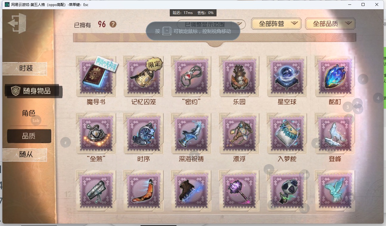
Task: Open the 随身物品 tab
Action: [34, 91]
